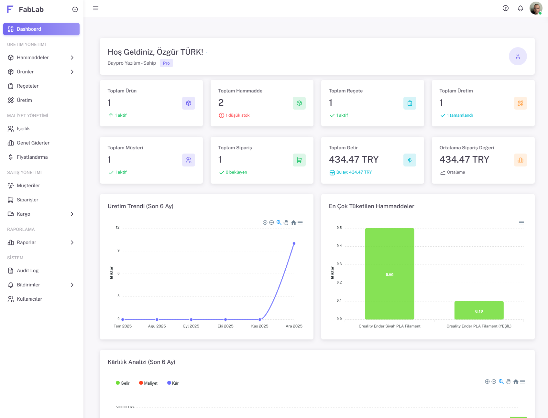548x418 pixels.
Task: Open menu icon on Hammaddeler bar chart
Action: [521, 222]
